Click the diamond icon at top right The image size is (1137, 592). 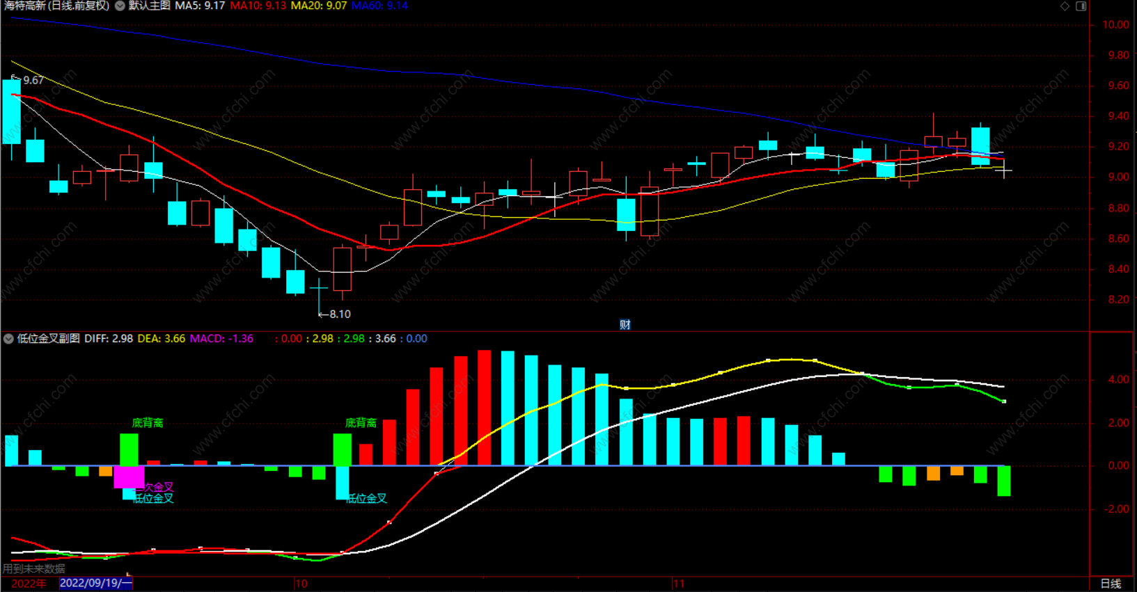coord(1065,6)
